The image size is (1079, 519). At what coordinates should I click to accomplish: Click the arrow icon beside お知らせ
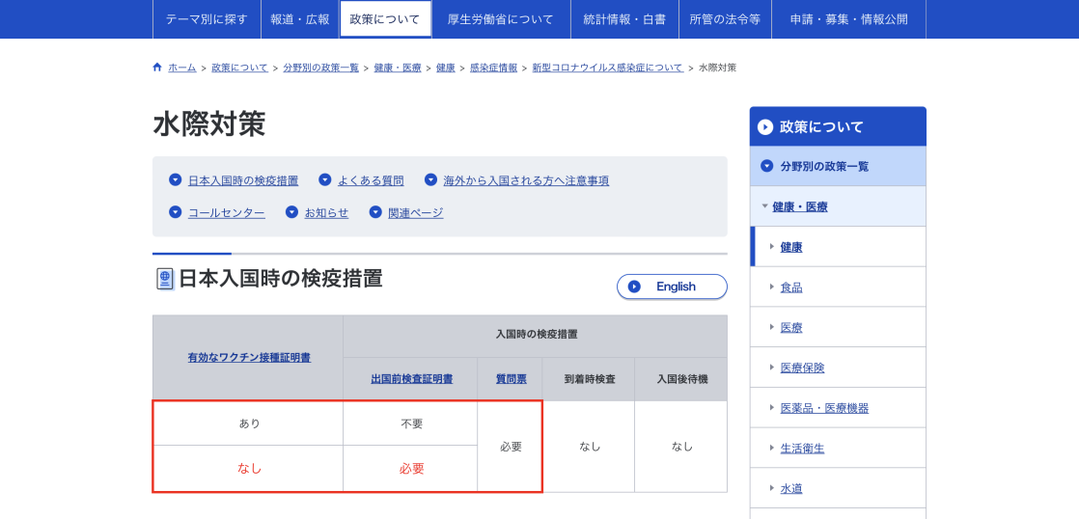point(291,212)
